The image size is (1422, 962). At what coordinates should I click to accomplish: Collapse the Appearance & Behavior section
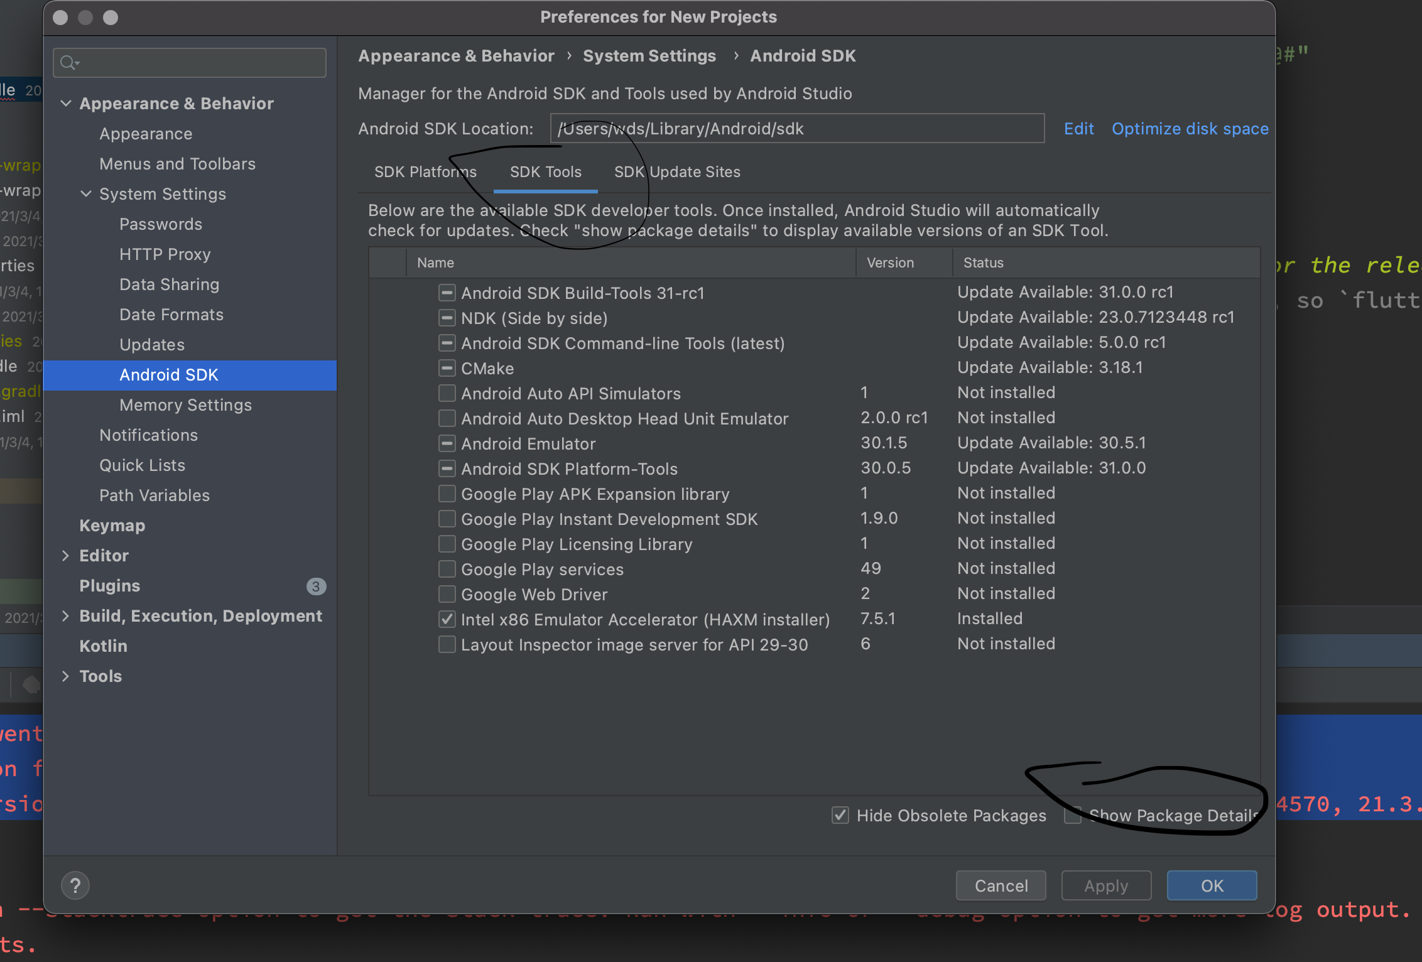click(x=67, y=103)
